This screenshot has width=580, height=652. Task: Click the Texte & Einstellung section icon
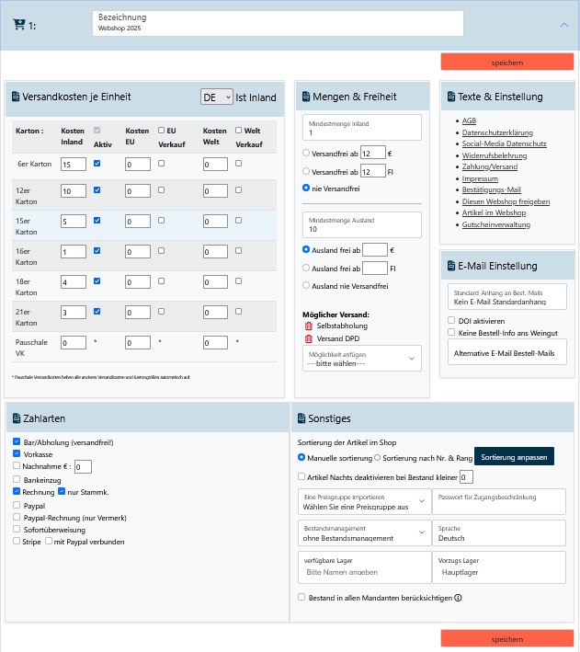(450, 97)
